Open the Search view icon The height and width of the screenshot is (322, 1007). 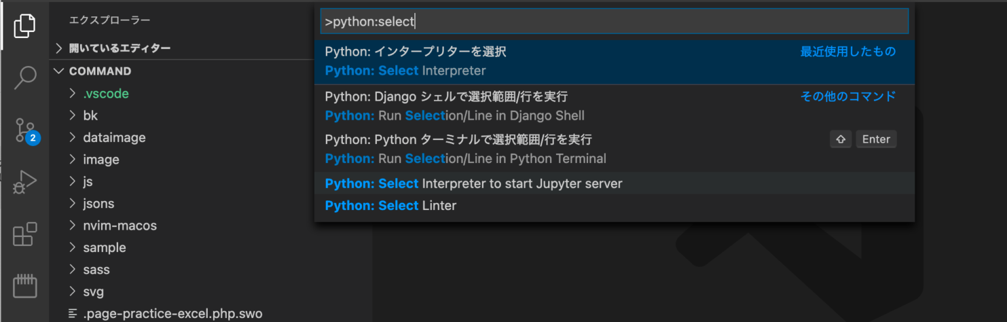point(24,77)
